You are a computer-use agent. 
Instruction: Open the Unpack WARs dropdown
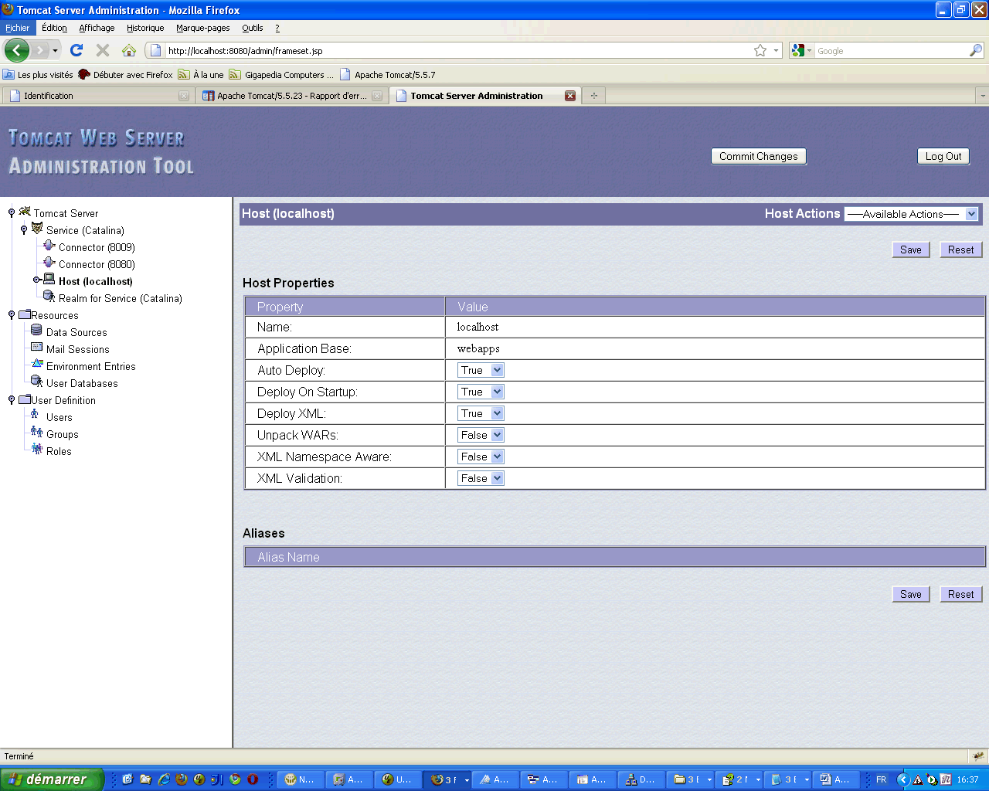481,435
